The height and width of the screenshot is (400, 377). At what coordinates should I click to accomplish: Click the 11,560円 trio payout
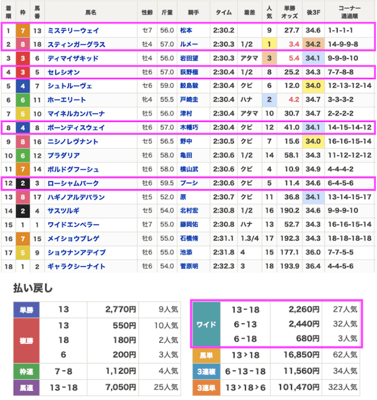(301, 371)
